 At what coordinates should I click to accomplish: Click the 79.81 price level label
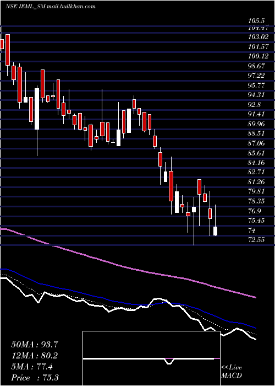[256, 191]
